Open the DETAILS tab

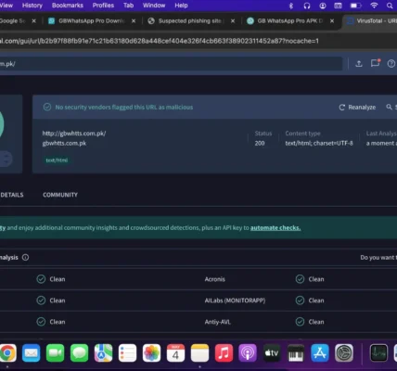(x=12, y=195)
